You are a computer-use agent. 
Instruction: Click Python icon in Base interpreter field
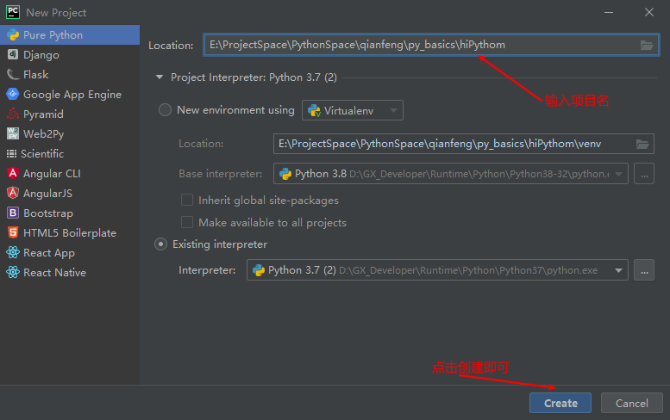285,174
